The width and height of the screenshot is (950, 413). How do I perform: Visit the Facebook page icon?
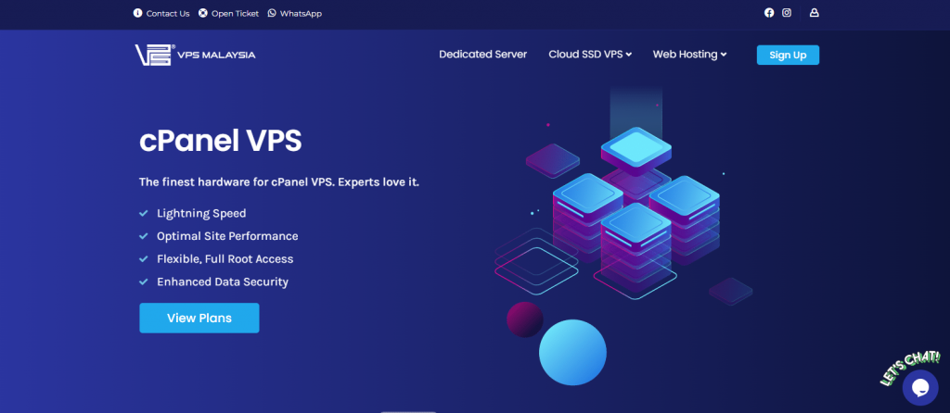click(x=769, y=13)
